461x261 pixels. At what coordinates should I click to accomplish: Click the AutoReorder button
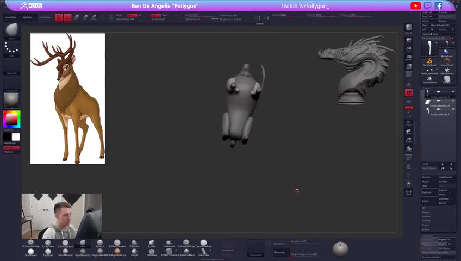447,177
